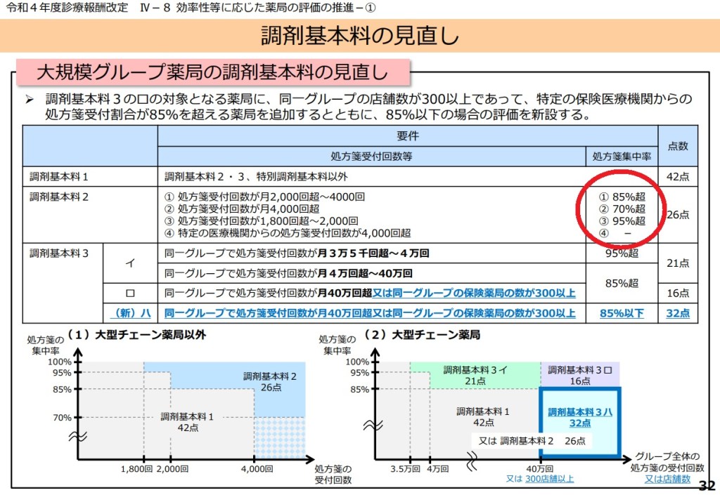Select the "処方箋受付回数等" sub-header cell
Viewport: 720px width, 495px height.
[x=371, y=157]
